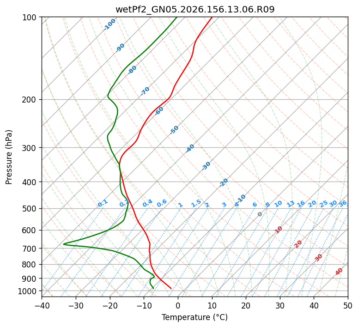Click the dewpoint minimum spike near 700 hPa
Screen dimensions: 358x327
(64, 244)
